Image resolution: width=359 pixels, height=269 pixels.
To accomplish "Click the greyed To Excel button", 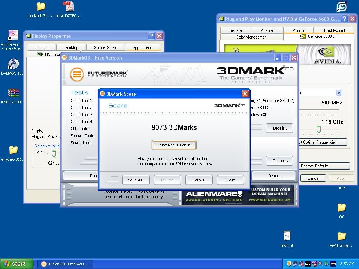I will click(x=167, y=180).
